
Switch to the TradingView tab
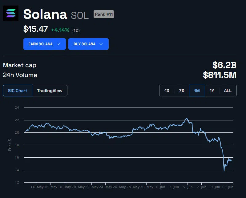pyautogui.click(x=50, y=91)
